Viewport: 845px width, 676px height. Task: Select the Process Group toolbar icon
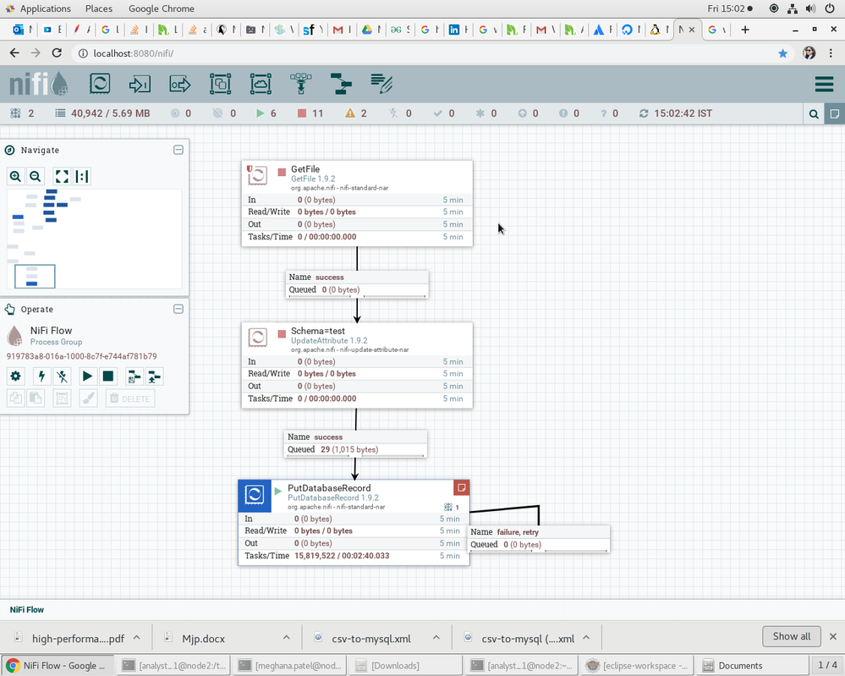(220, 84)
